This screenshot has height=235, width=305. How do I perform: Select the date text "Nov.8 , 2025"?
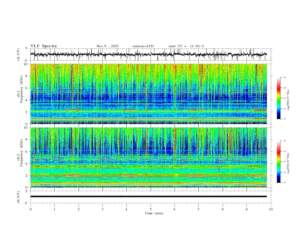(107, 46)
